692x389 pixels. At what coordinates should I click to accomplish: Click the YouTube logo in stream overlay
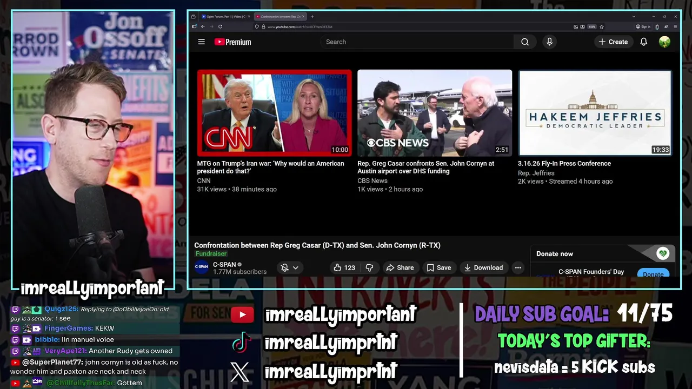242,314
